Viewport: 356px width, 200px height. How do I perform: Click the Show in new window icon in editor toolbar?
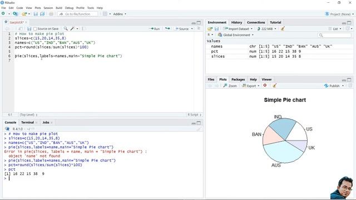click(21, 28)
